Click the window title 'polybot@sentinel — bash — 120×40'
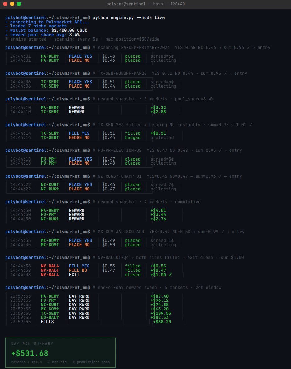The height and width of the screenshot is (369, 291). (x=145, y=4)
